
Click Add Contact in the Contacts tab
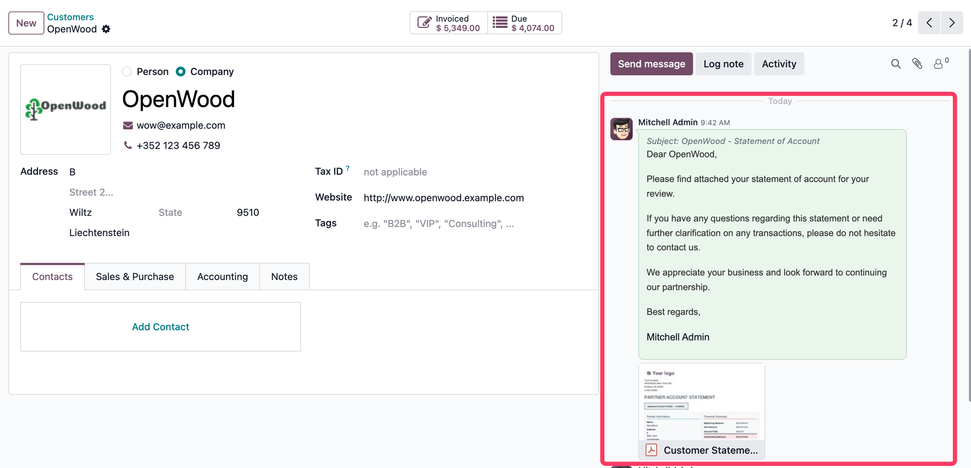(160, 326)
